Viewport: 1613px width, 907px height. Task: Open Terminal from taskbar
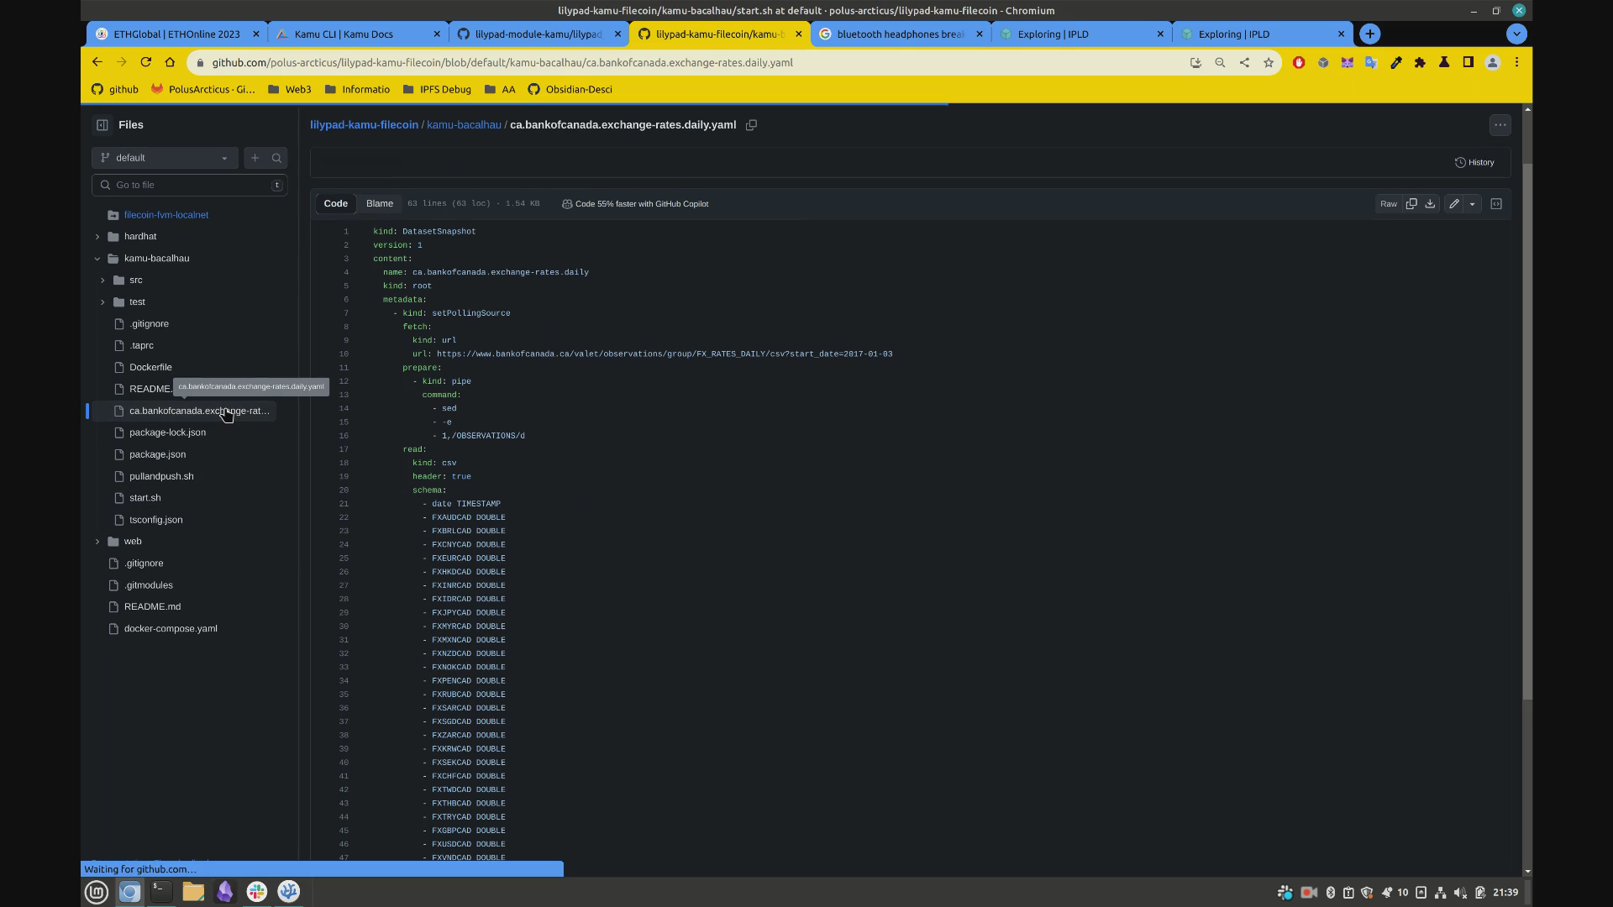(x=161, y=893)
